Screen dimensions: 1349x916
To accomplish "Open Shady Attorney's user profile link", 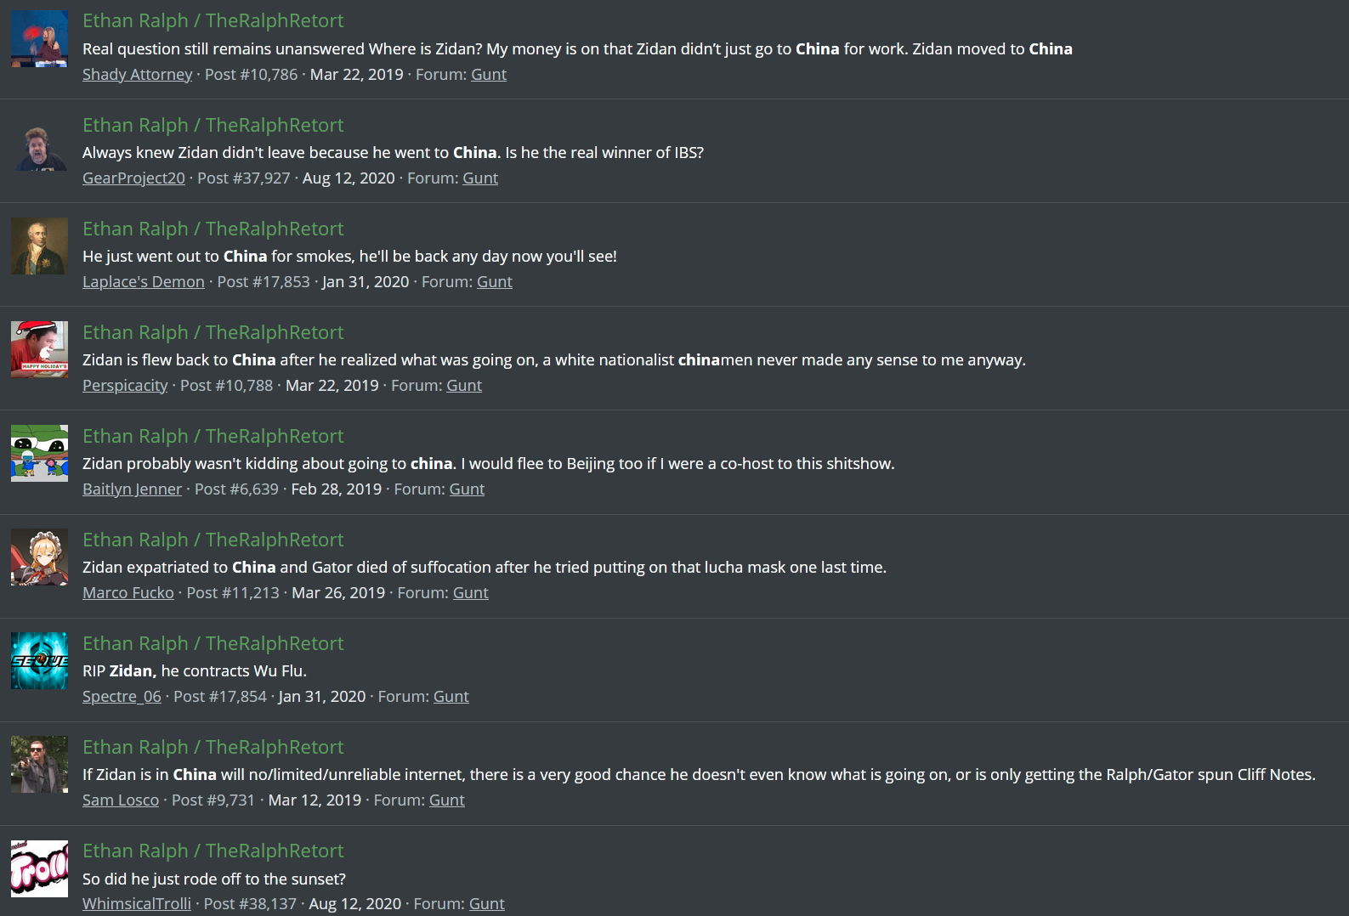I will [x=137, y=75].
